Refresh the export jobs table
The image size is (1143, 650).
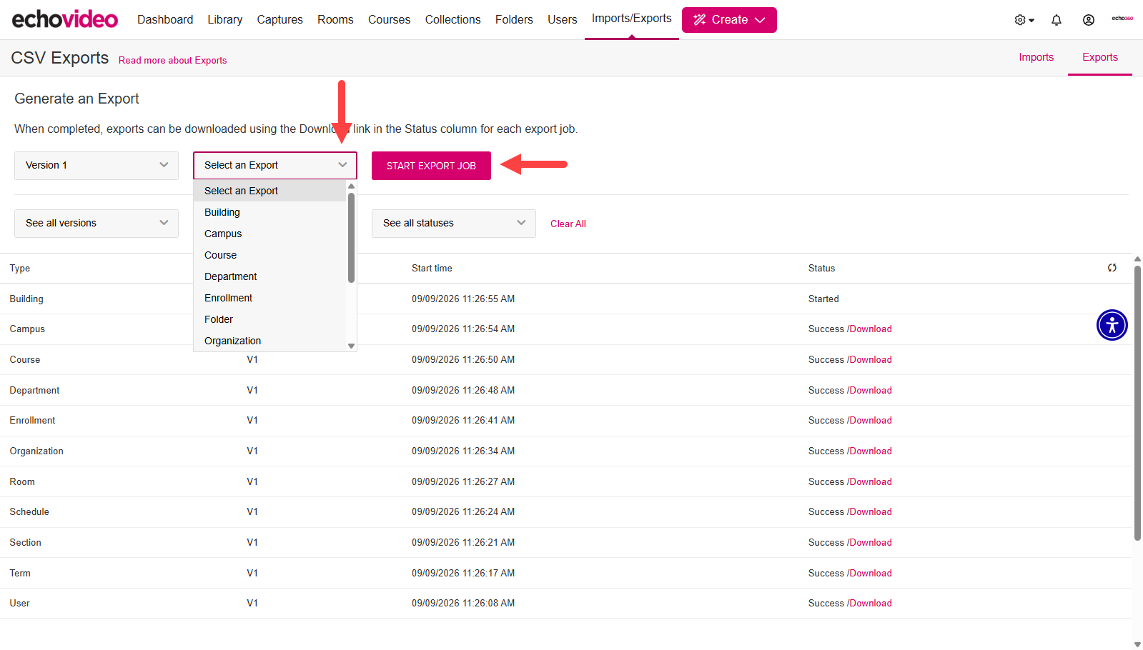(1112, 268)
